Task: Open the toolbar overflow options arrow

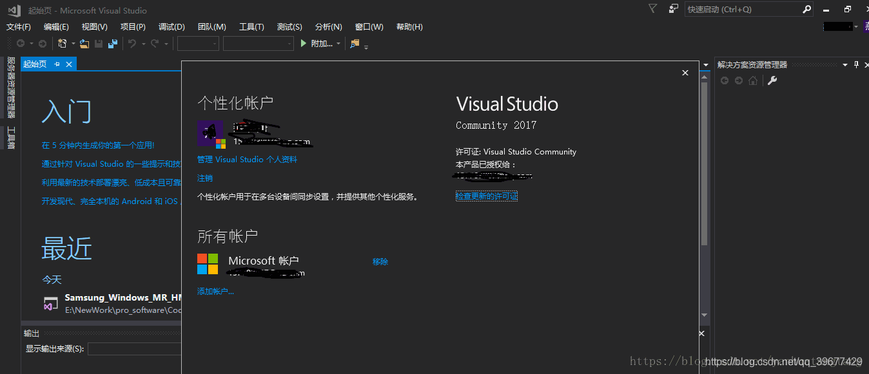Action: click(366, 46)
